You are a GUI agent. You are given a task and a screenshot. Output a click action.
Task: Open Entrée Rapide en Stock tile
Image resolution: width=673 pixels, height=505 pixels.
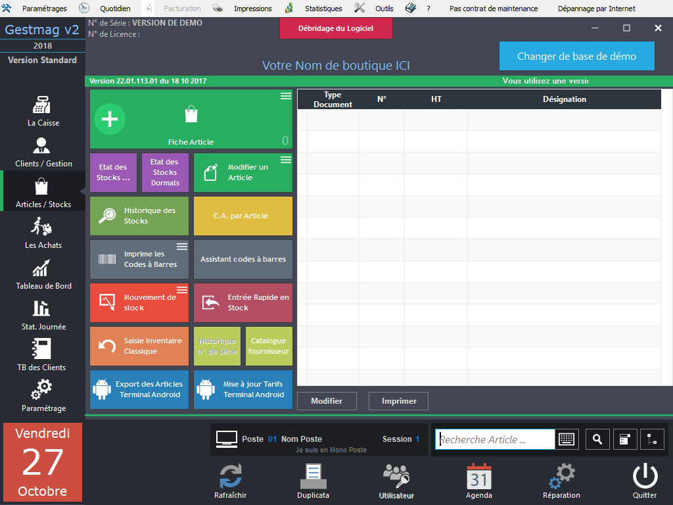click(x=243, y=302)
